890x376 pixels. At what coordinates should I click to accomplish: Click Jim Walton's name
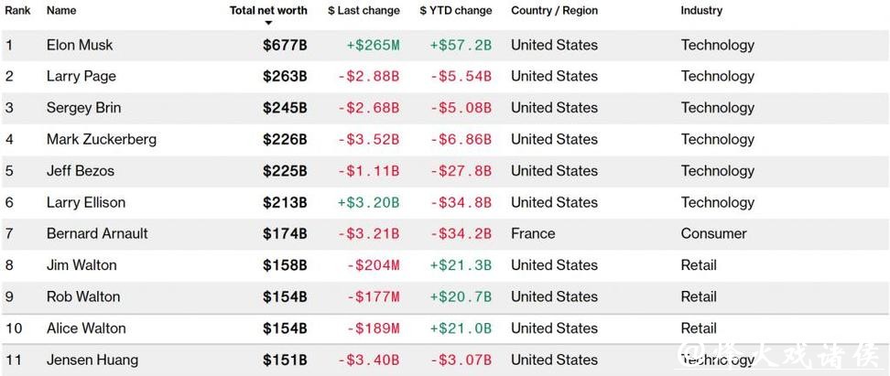click(81, 265)
